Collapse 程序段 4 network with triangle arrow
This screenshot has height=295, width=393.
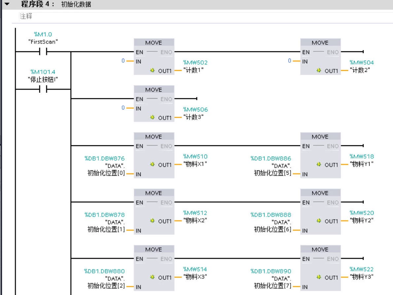(7, 4)
